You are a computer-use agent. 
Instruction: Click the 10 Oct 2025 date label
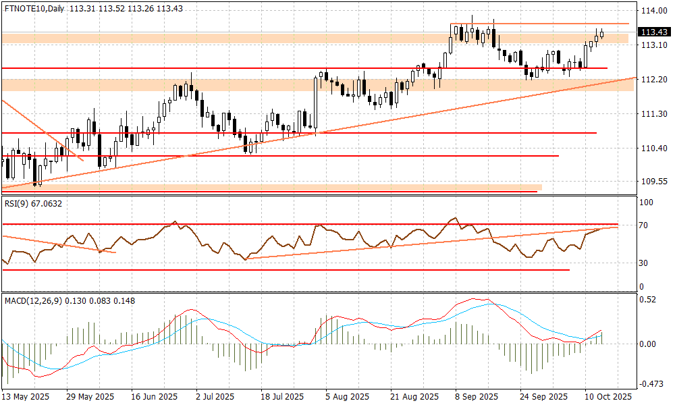(607, 397)
